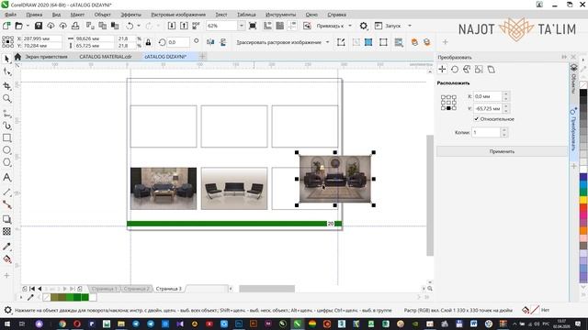Increase the Копии count stepper
This screenshot has height=330, width=588.
point(504,130)
